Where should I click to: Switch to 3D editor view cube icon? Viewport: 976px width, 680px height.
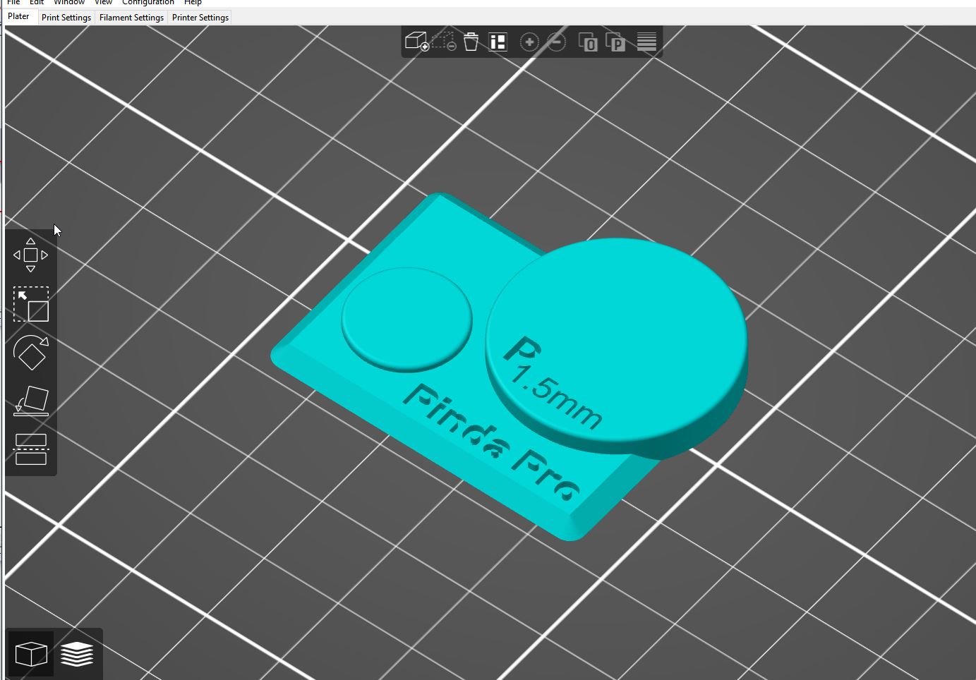(31, 654)
